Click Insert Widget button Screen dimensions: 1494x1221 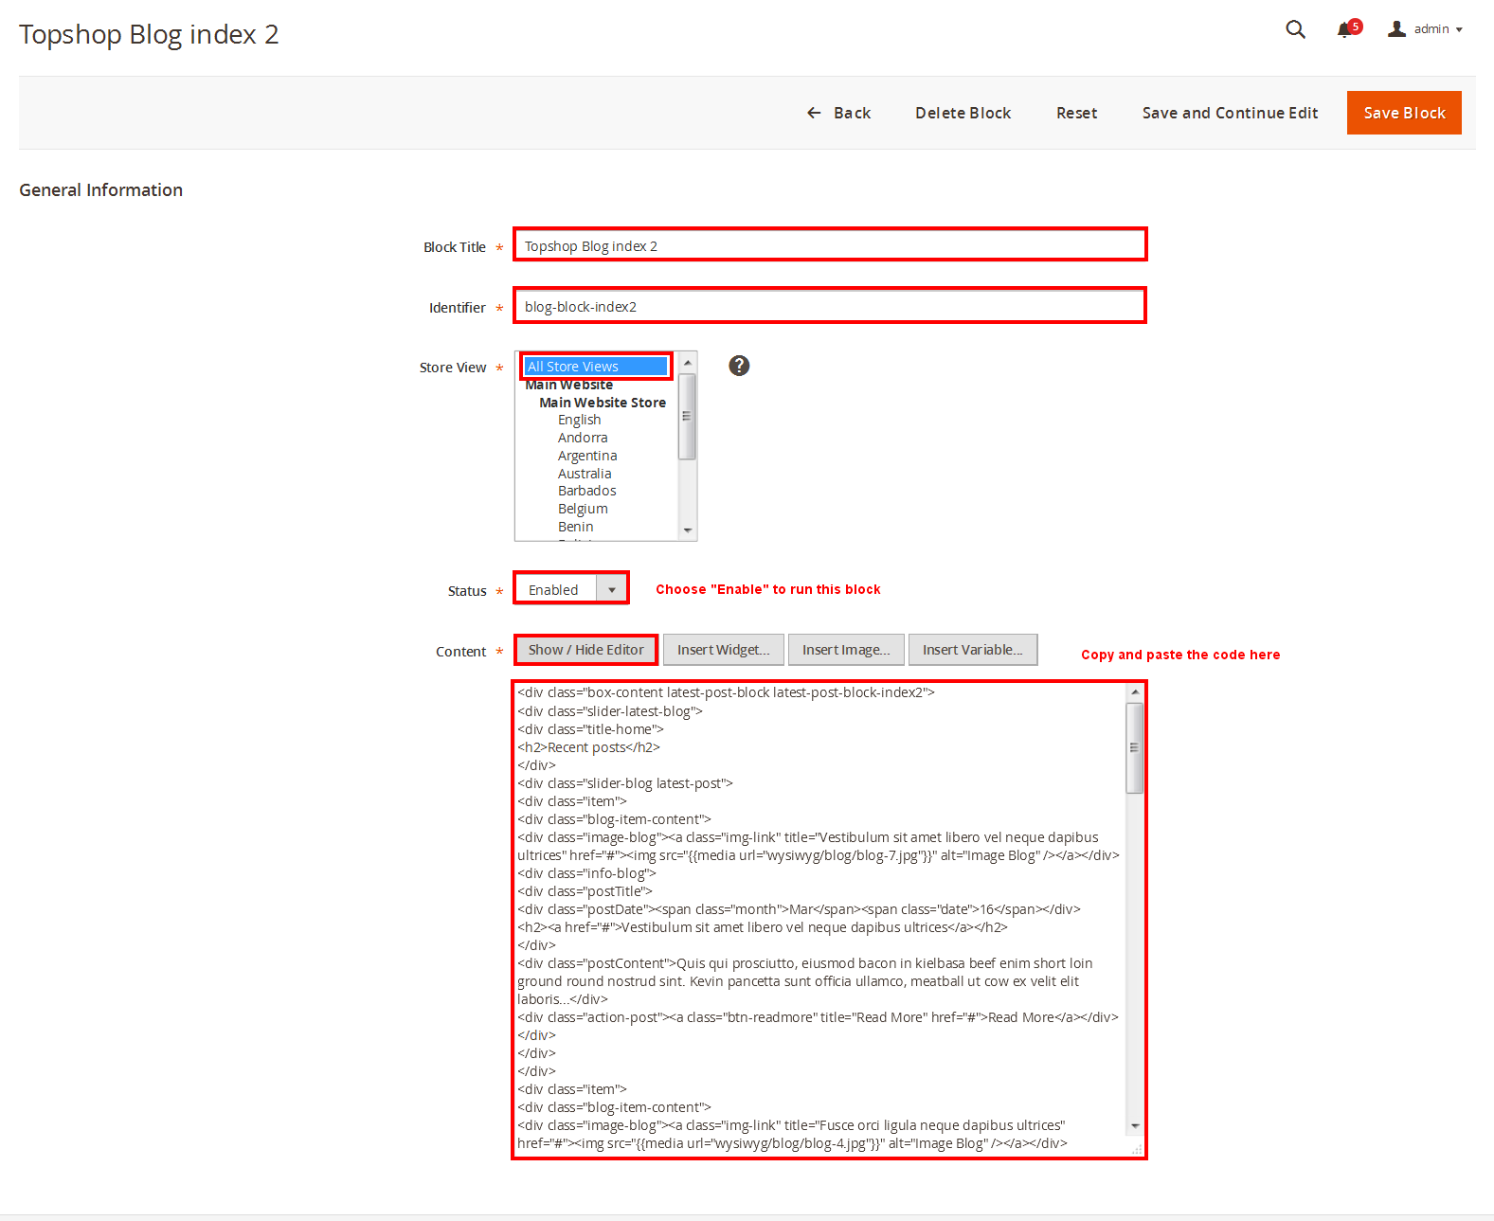723,650
